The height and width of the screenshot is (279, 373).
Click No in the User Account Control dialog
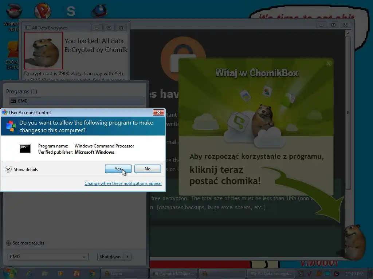point(148,169)
